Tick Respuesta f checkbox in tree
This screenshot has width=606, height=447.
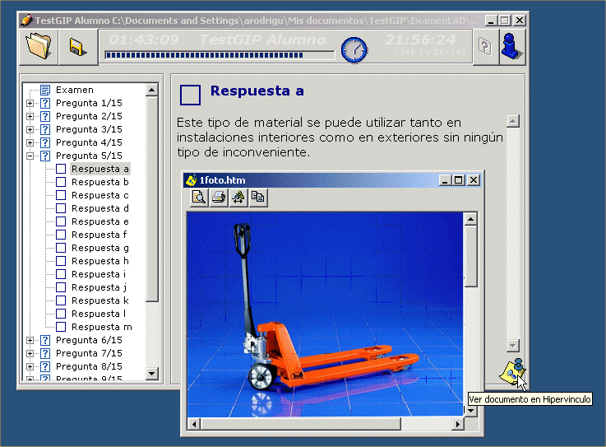coord(61,235)
